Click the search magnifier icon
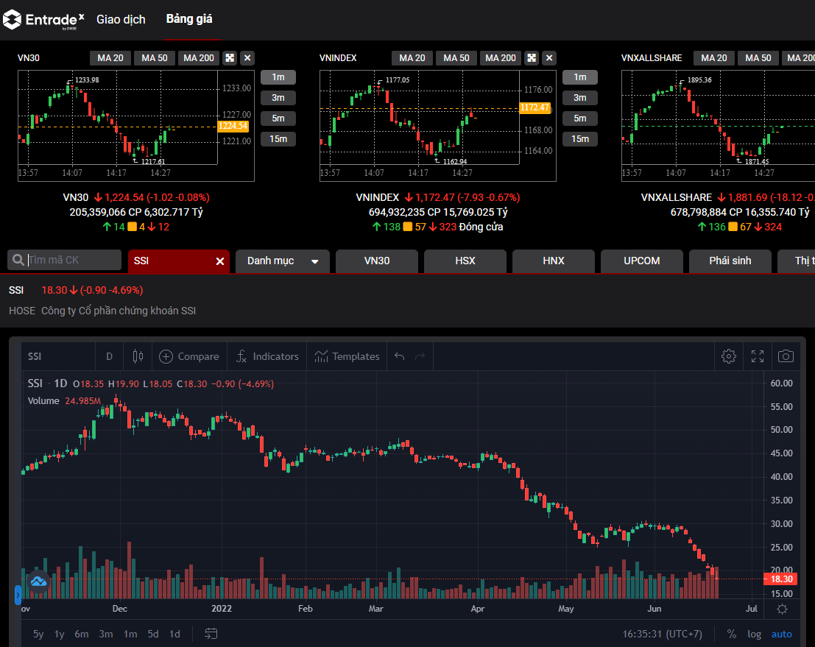The width and height of the screenshot is (815, 647). pos(18,260)
